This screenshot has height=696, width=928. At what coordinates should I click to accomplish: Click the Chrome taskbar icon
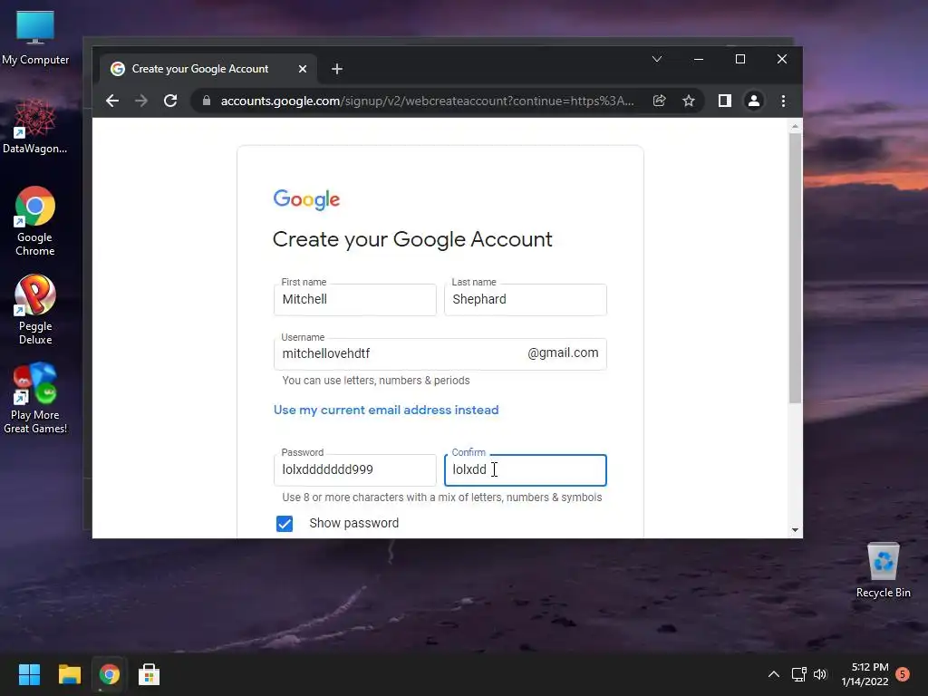110,674
